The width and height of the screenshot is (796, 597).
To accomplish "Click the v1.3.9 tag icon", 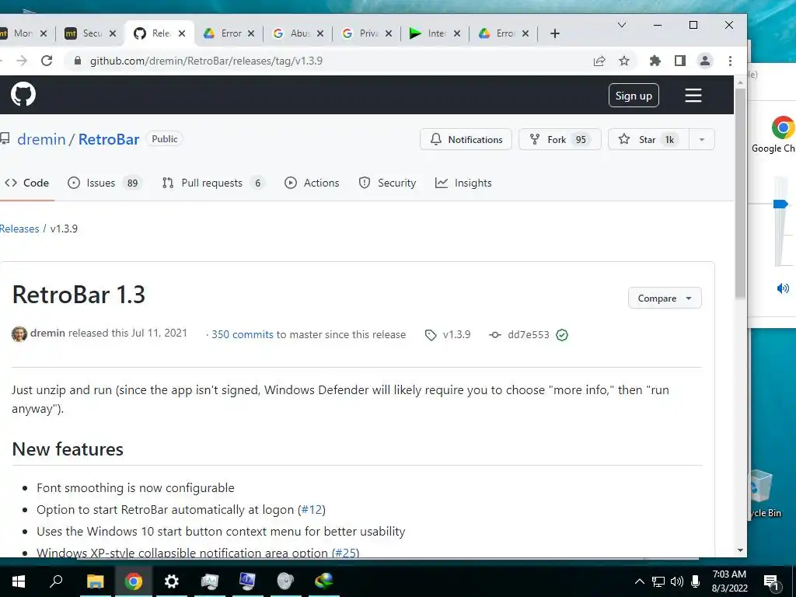I will pyautogui.click(x=431, y=335).
